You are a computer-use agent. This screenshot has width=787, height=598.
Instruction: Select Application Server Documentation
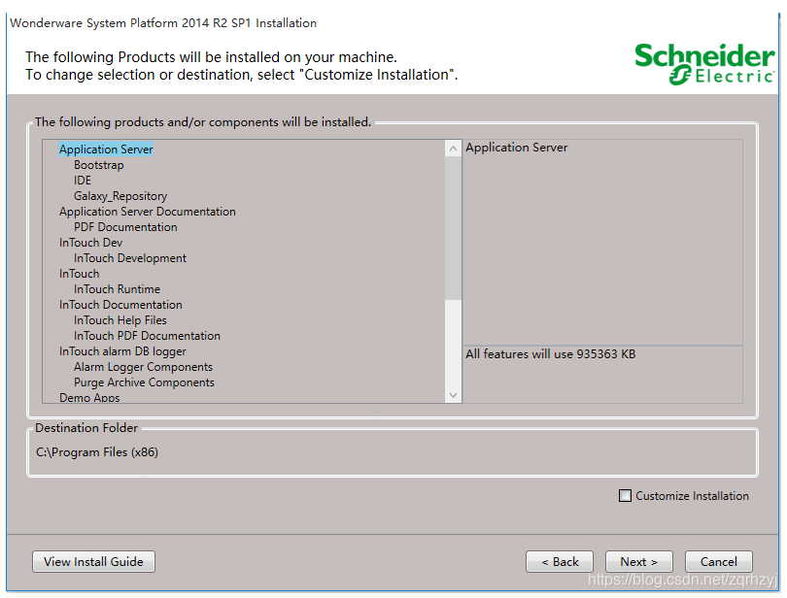[x=147, y=212]
